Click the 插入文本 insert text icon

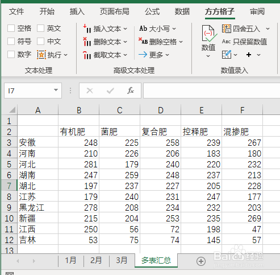point(87,28)
